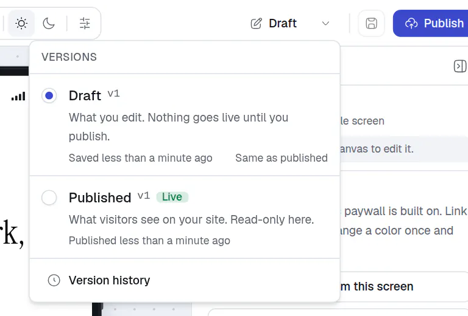Click the cloud upload icon on Publish
Image resolution: width=468 pixels, height=316 pixels.
pyautogui.click(x=411, y=23)
